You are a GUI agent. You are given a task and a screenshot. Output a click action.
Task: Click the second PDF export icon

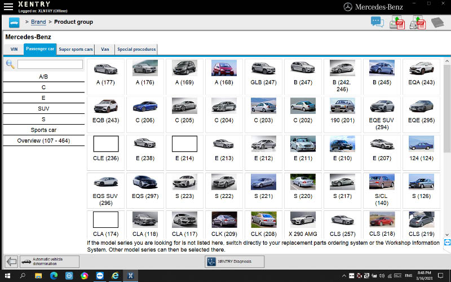coord(418,23)
